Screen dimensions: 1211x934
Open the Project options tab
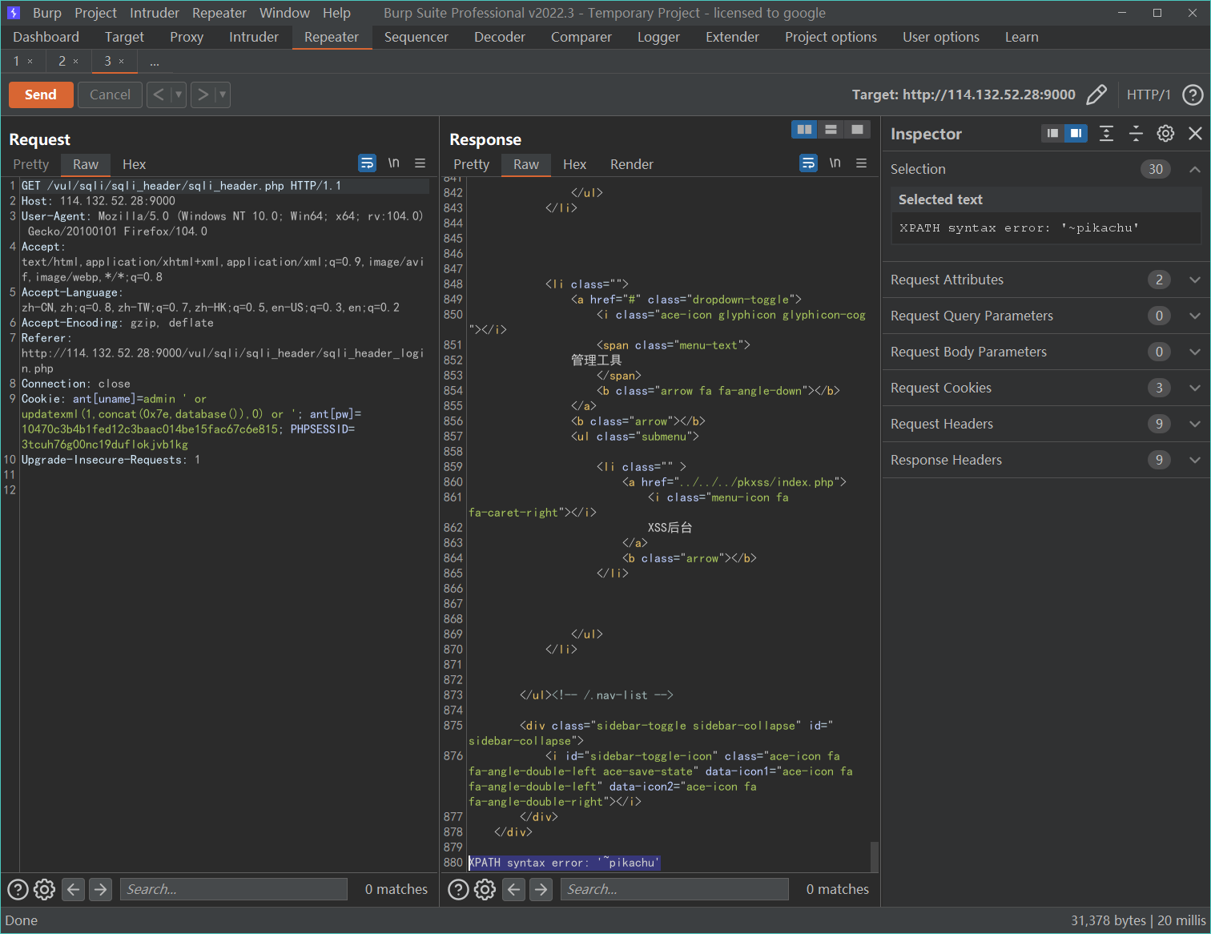click(x=831, y=37)
